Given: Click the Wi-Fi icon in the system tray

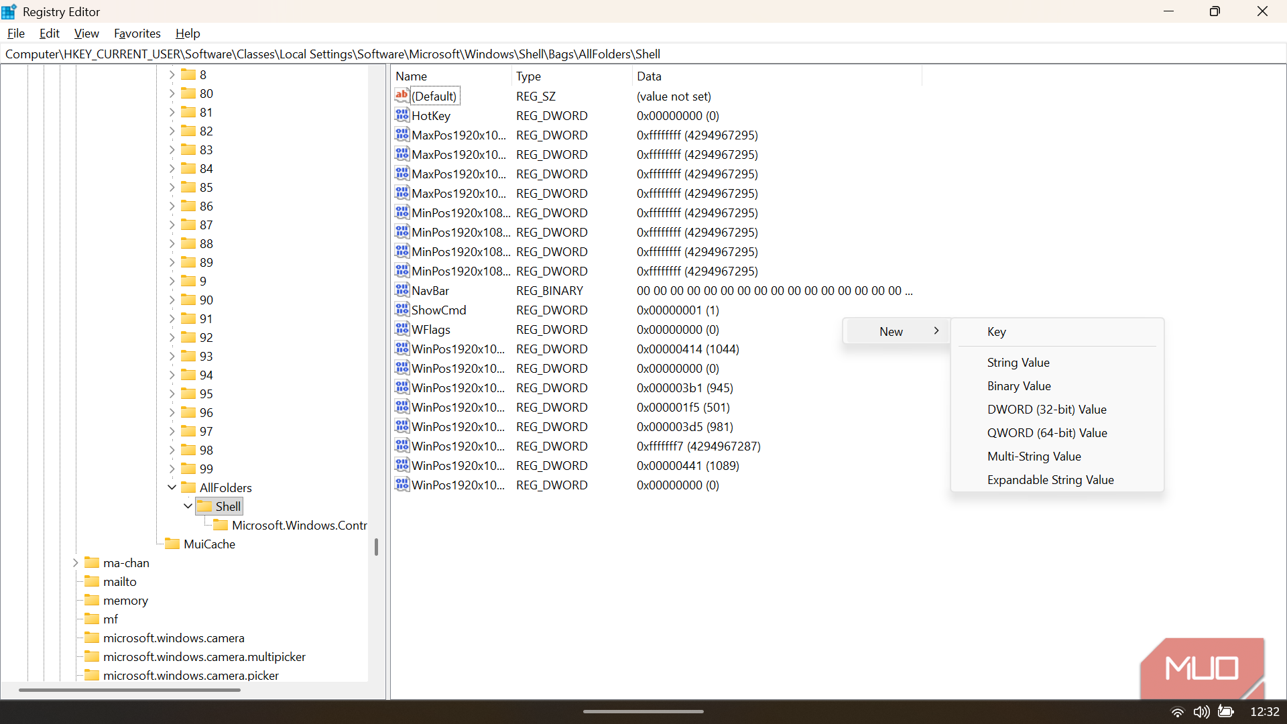Looking at the screenshot, I should click(x=1177, y=712).
